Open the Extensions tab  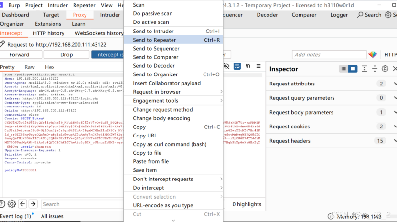[48, 24]
